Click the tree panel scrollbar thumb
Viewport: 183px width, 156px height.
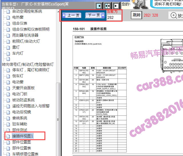pos(58,119)
